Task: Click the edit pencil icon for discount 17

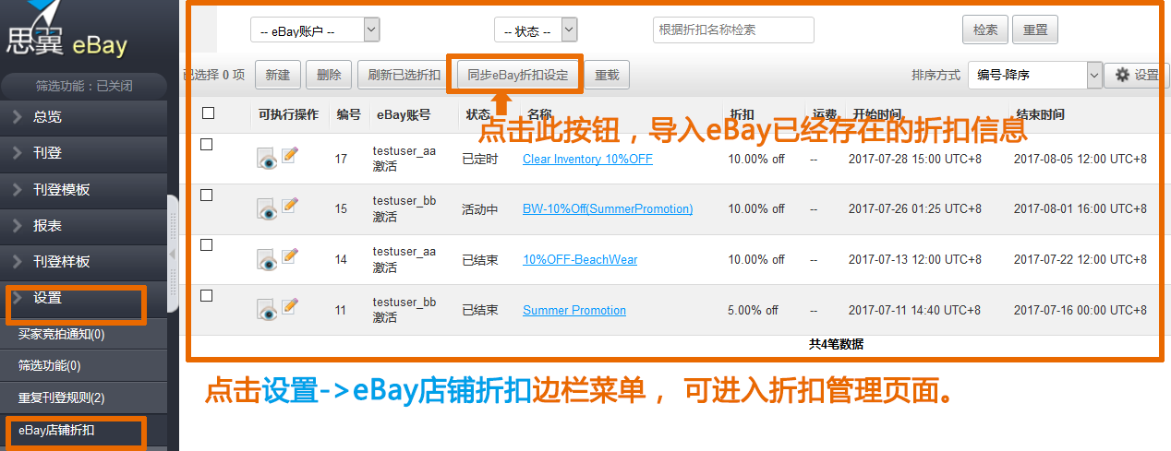Action: click(290, 155)
